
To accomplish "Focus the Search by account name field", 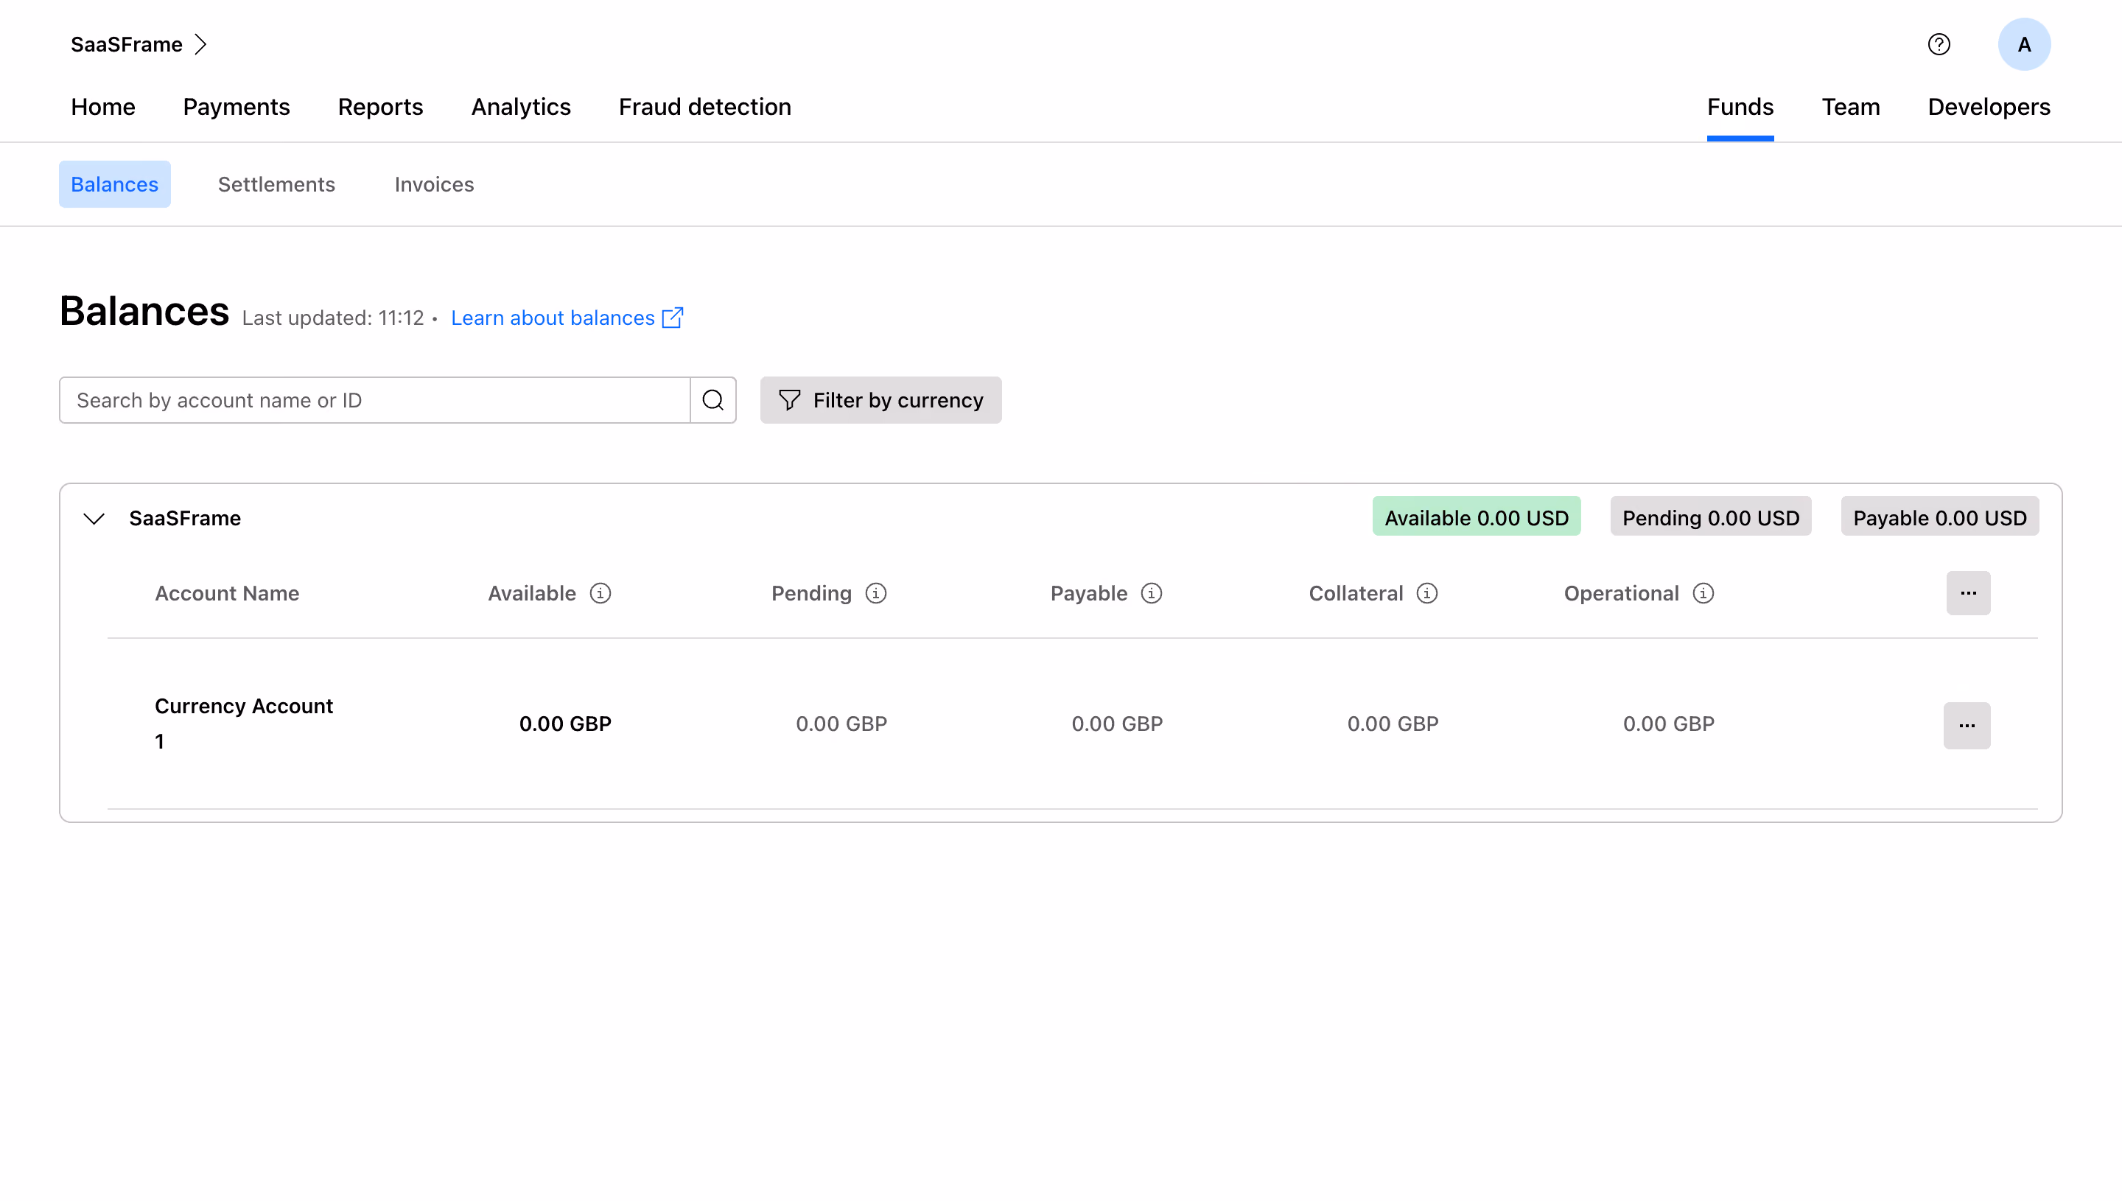I will click(374, 400).
